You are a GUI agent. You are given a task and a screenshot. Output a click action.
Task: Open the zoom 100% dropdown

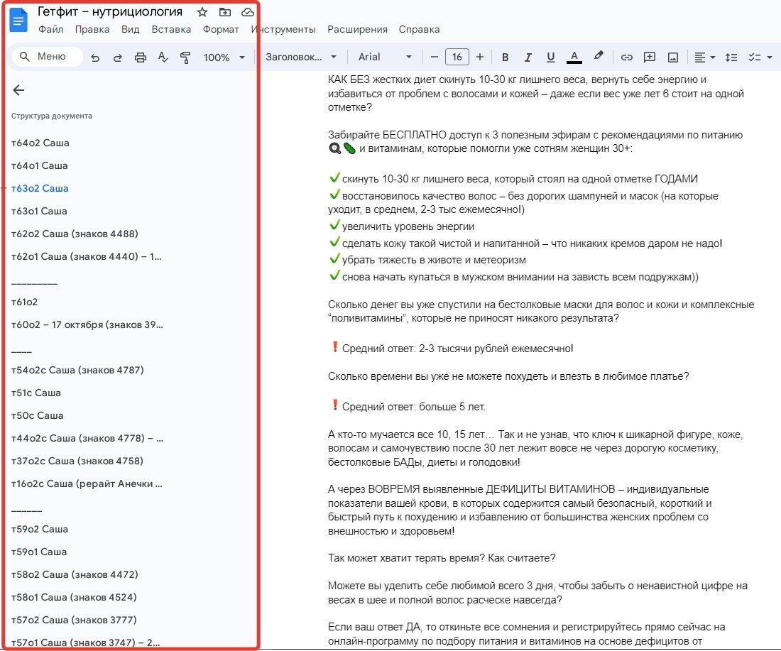pyautogui.click(x=224, y=58)
